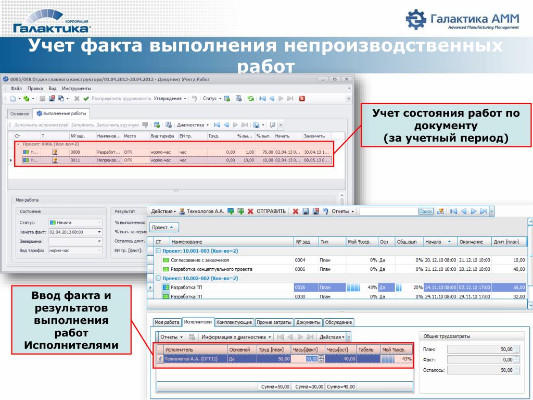The image size is (533, 400).
Task: Click the gray X delete icon in the main toolbar
Action: coord(77,98)
